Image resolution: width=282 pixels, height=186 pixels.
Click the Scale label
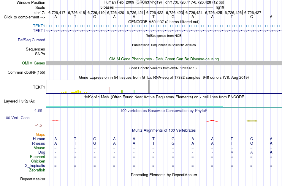(x=40, y=7)
